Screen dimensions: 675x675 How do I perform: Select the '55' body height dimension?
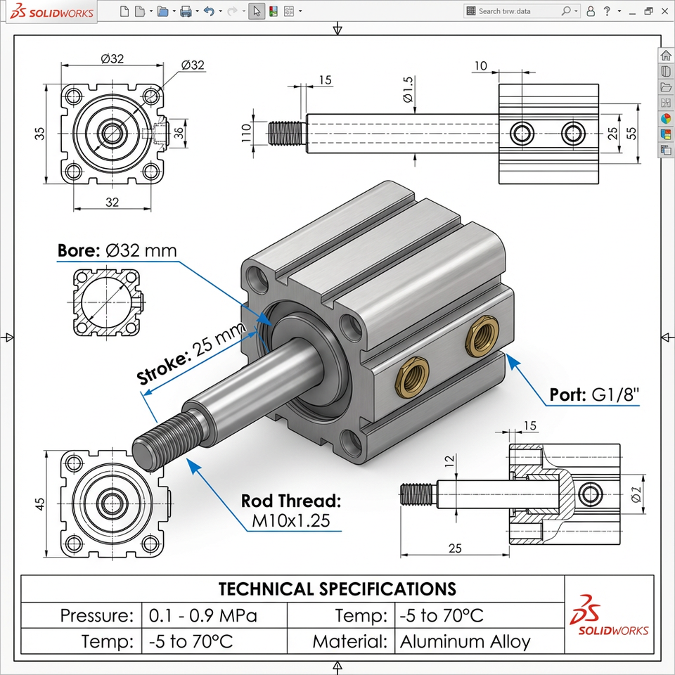click(x=631, y=133)
